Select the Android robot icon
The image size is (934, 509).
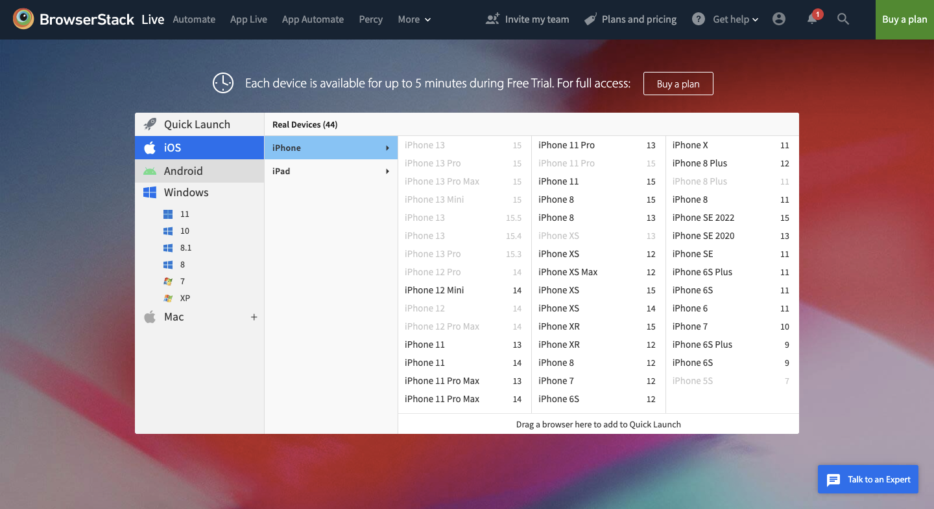[150, 170]
